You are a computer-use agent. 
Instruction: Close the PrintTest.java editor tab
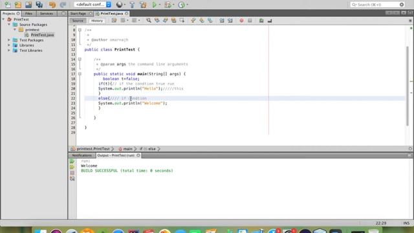click(x=127, y=14)
